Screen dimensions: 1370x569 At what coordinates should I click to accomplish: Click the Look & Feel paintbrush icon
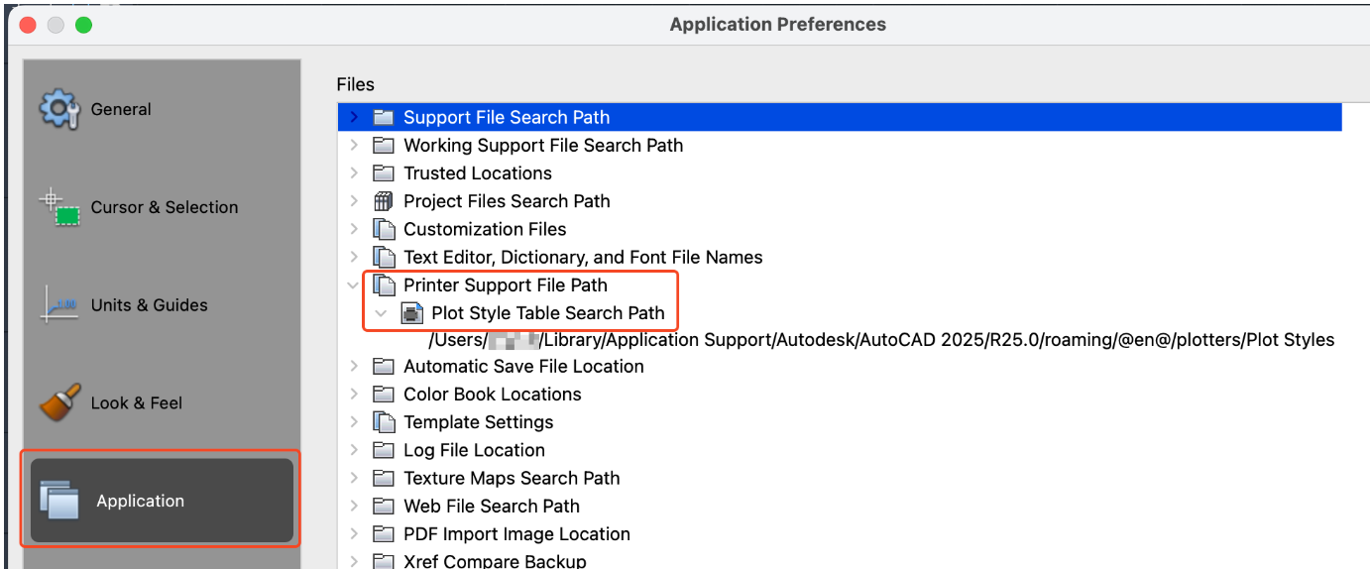point(58,402)
